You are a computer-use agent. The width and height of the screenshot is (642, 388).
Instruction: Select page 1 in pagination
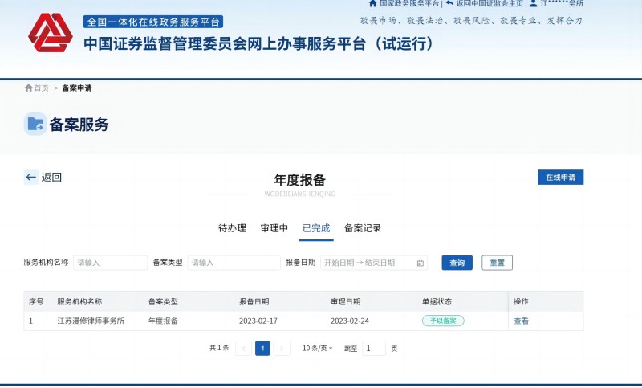262,349
